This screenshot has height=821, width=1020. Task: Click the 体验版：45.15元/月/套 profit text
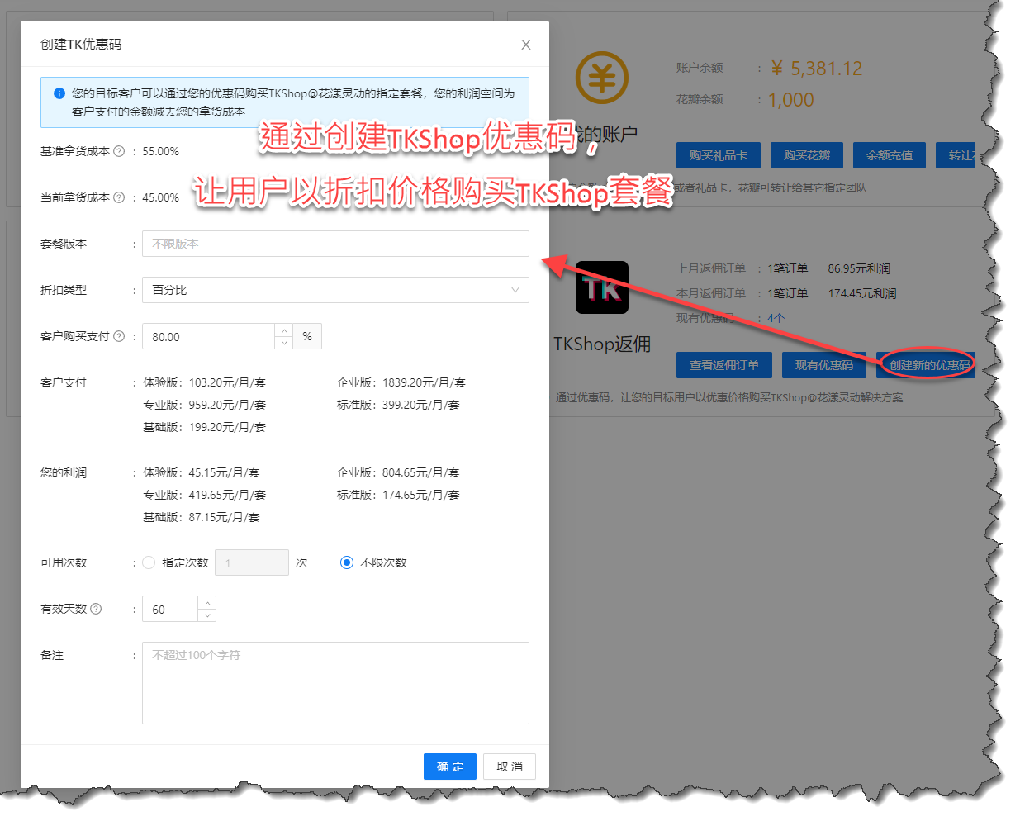tap(202, 472)
